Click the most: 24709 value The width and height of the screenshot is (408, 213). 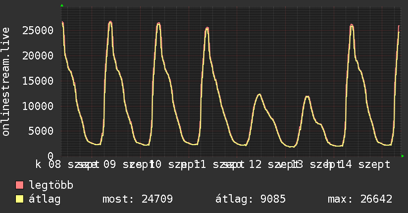(138, 199)
